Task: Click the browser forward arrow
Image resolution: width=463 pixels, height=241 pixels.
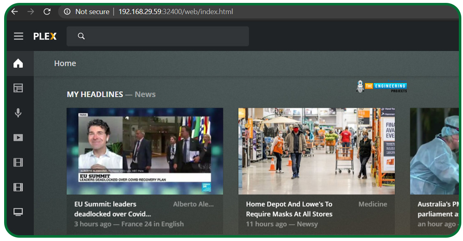Action: click(x=31, y=12)
